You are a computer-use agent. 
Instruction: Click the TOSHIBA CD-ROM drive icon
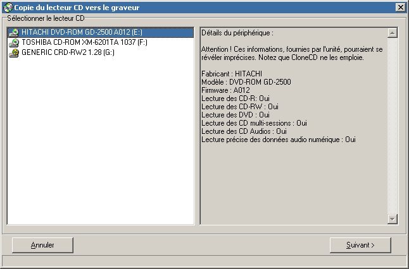click(14, 43)
